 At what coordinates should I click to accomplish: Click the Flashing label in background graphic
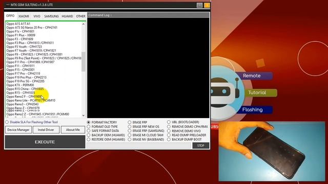pyautogui.click(x=253, y=110)
